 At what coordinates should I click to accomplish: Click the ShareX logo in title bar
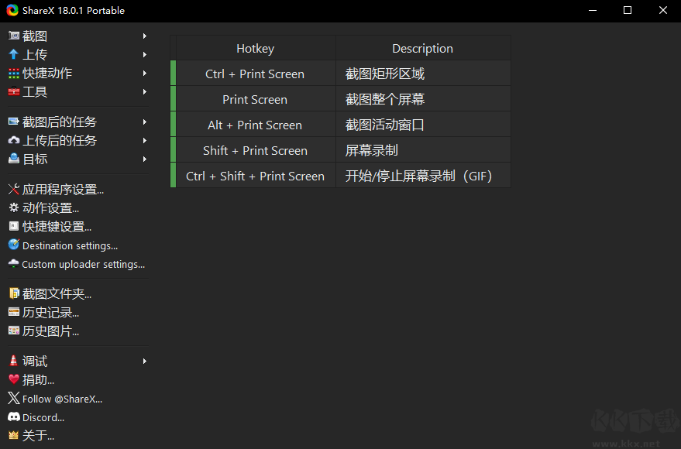pyautogui.click(x=12, y=10)
